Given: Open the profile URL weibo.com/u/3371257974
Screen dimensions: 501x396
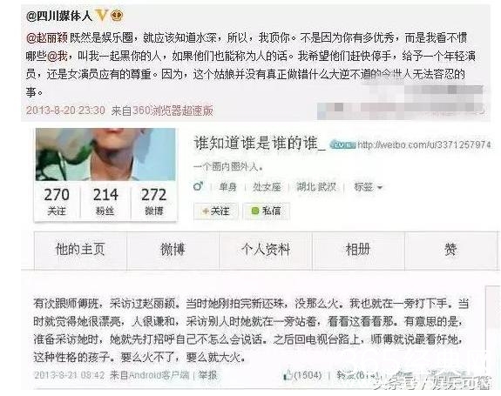Looking at the screenshot, I should pos(424,144).
